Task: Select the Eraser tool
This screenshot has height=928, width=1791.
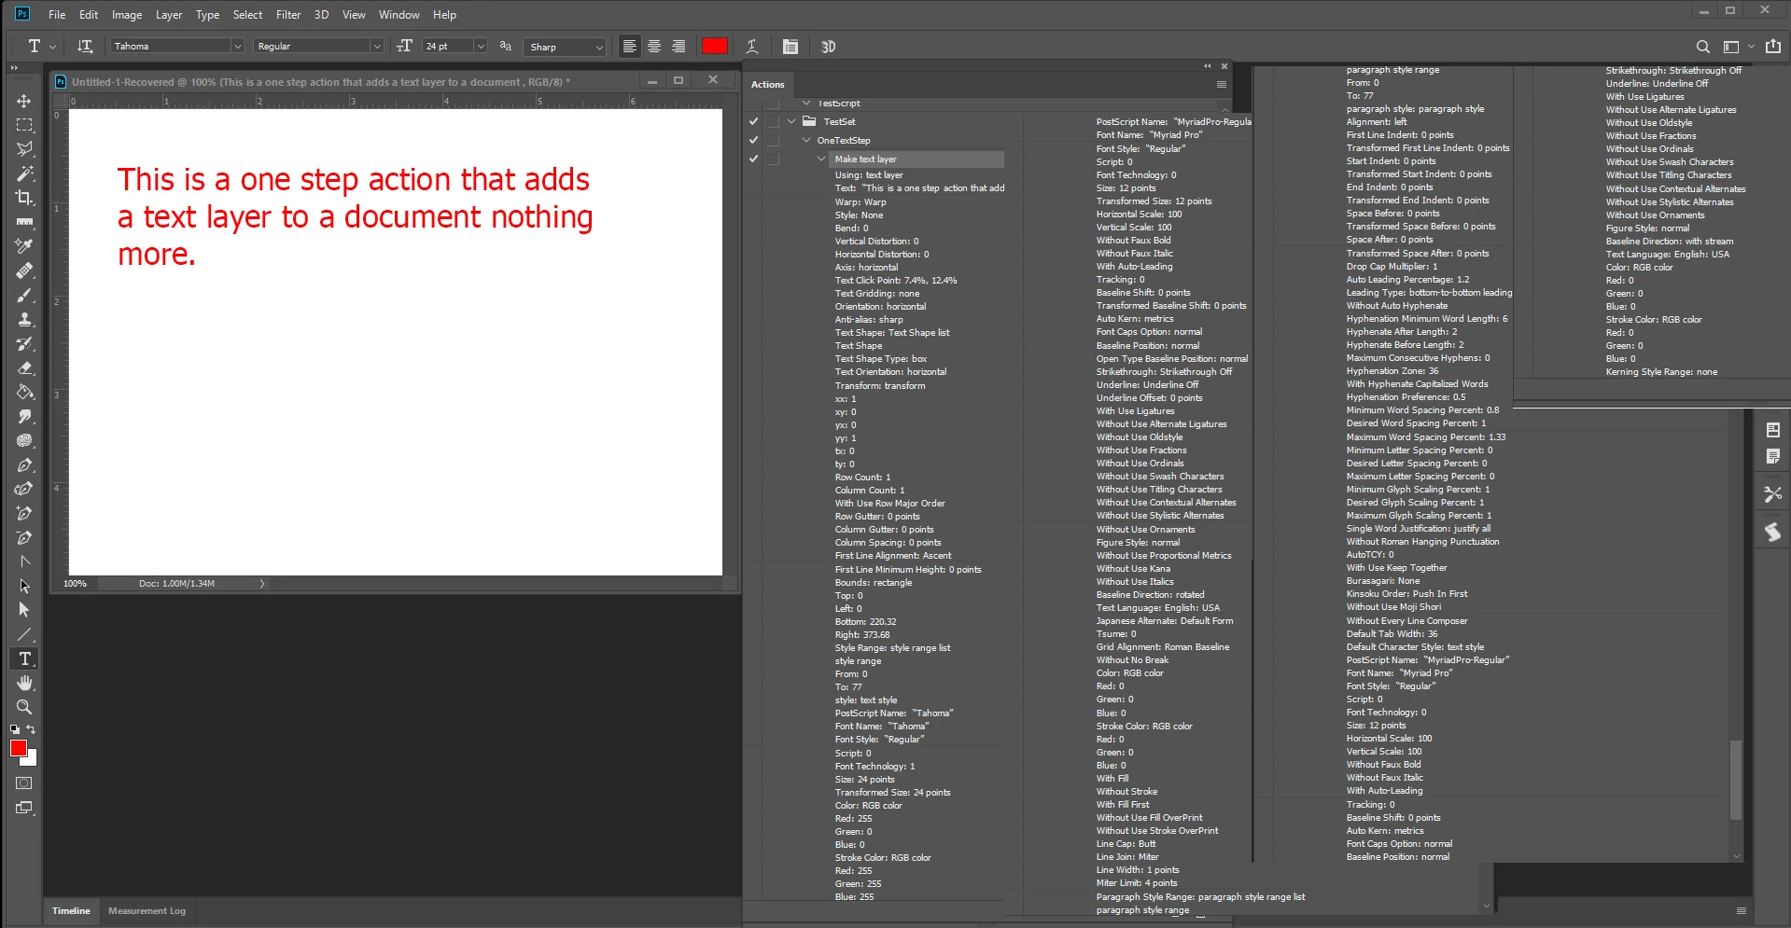Action: (x=24, y=367)
